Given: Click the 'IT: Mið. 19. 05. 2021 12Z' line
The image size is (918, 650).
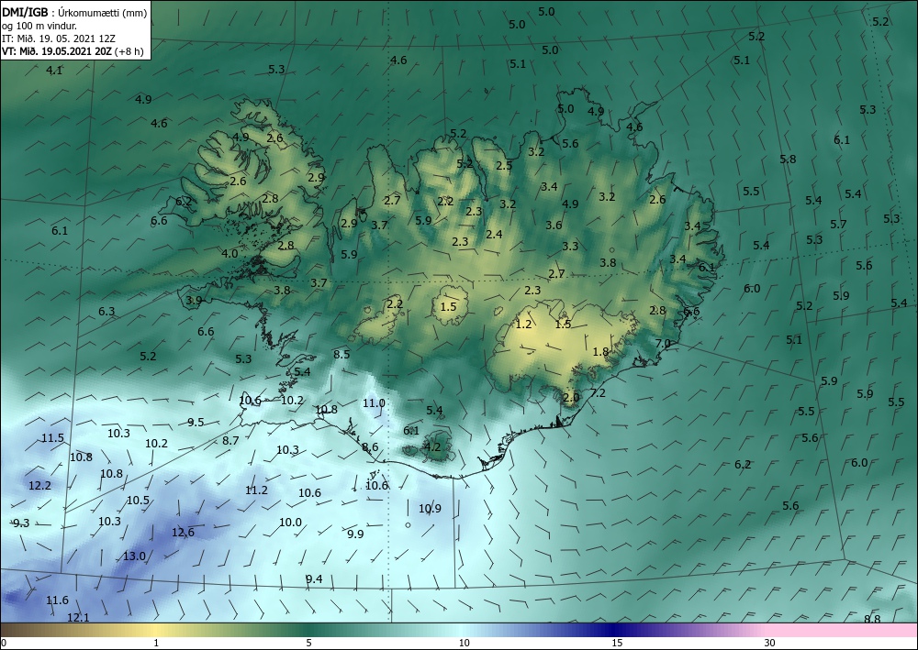Looking at the screenshot, I should (x=59, y=39).
